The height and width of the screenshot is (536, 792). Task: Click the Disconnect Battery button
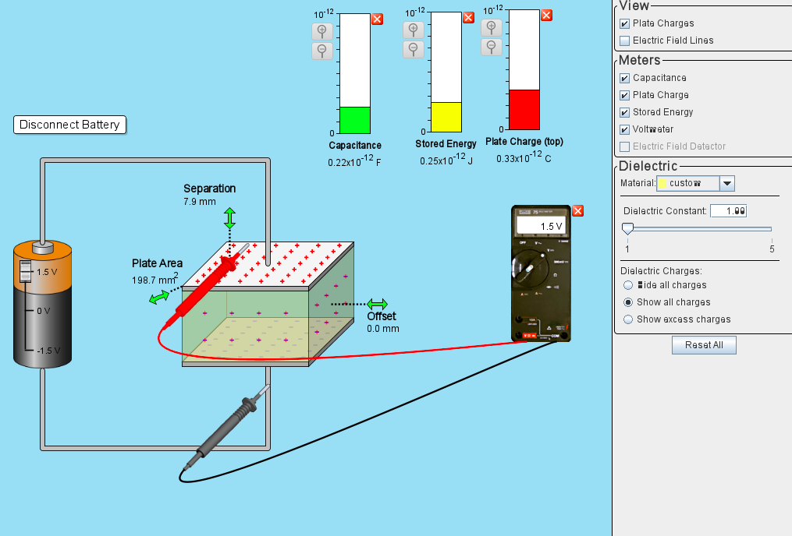point(69,124)
